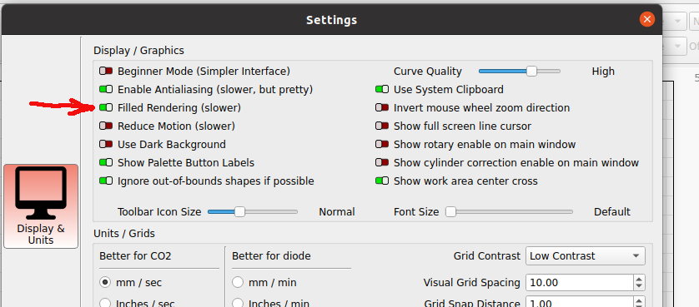Click the Curve Quality slider handle
Image resolution: width=699 pixels, height=307 pixels.
531,72
